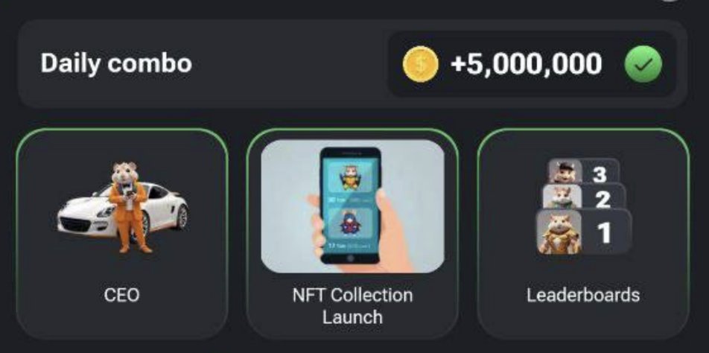Tap the bottom hamster NFT on phone screen
709x353 pixels.
point(350,223)
